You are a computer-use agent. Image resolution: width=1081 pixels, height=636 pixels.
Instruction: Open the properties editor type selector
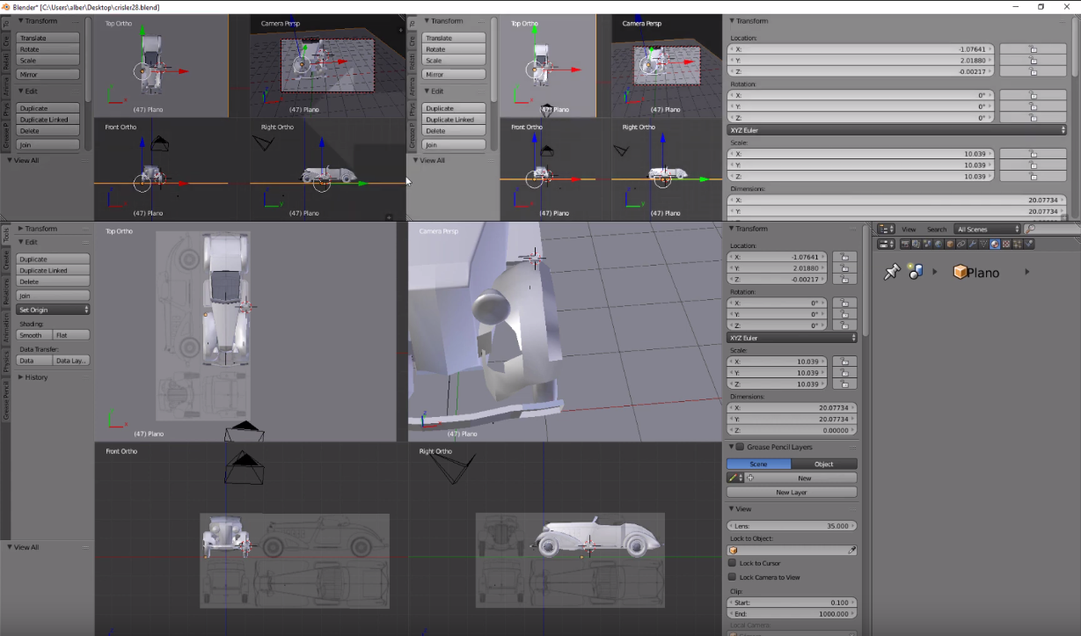click(x=886, y=244)
